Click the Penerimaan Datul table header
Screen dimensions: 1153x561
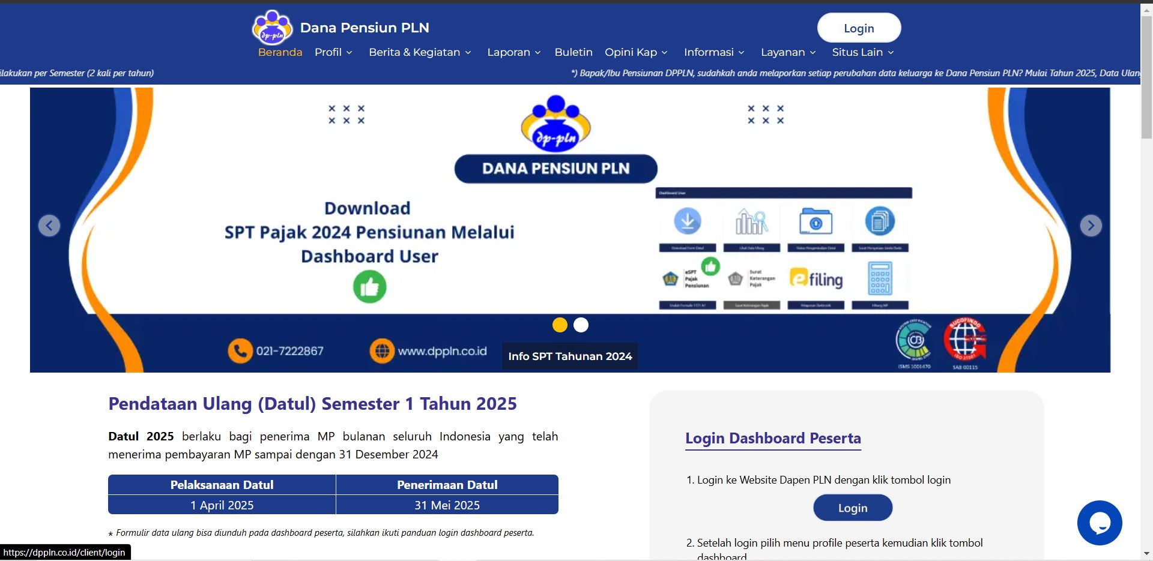tap(447, 485)
